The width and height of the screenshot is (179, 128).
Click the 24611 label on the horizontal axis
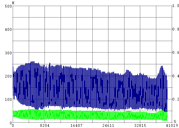(x=108, y=126)
